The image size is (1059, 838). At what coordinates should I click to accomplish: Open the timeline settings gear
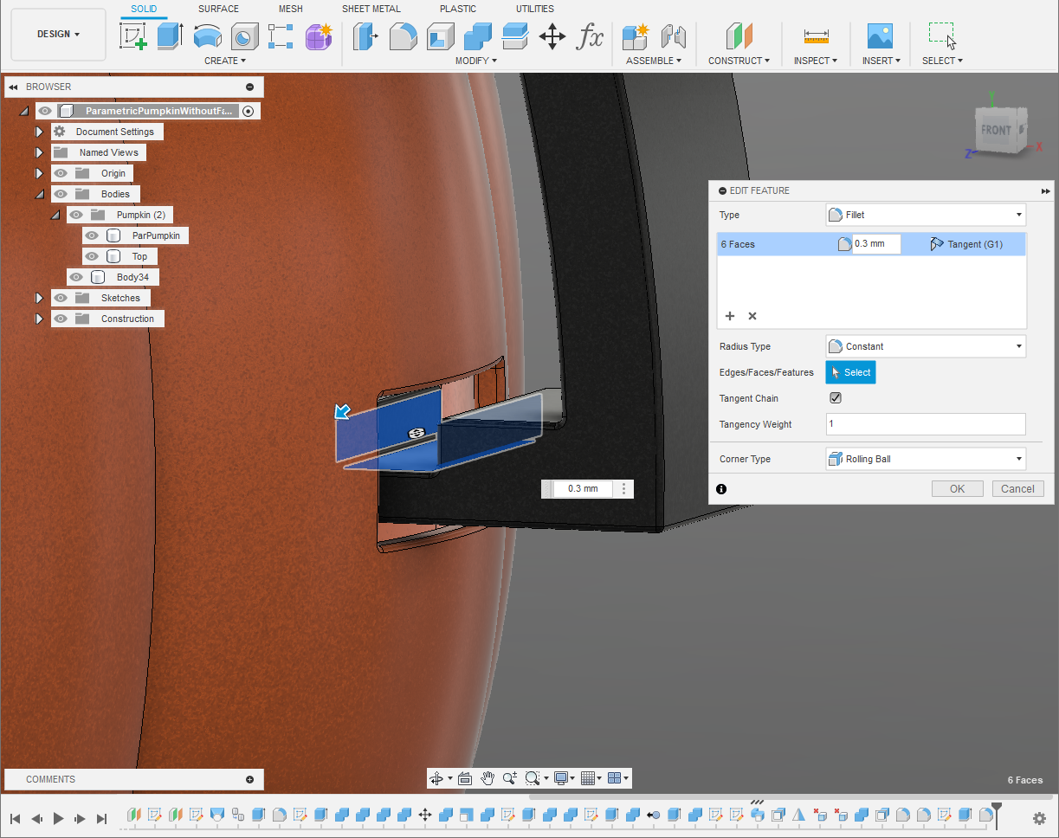point(1040,818)
